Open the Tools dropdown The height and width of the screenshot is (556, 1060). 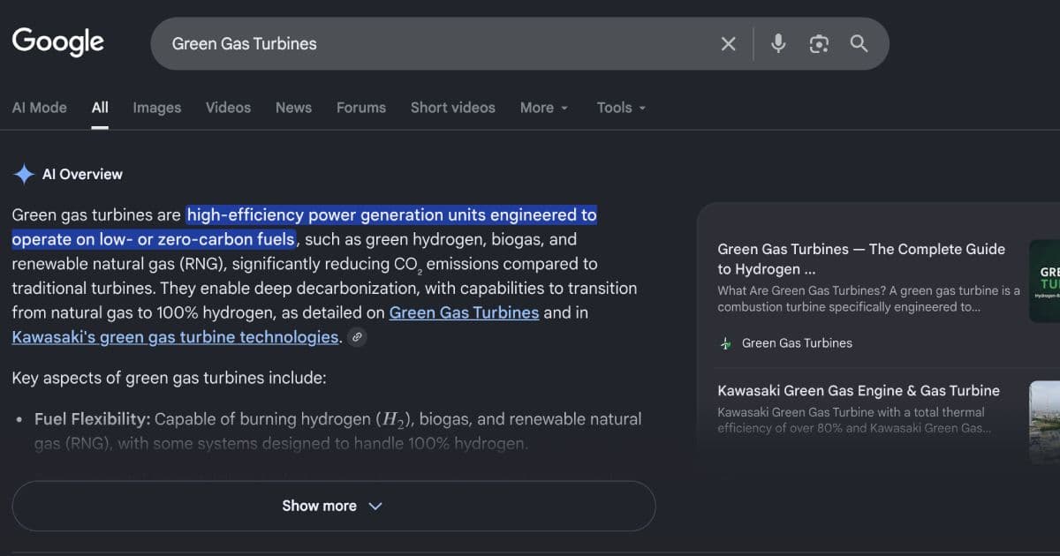coord(621,108)
